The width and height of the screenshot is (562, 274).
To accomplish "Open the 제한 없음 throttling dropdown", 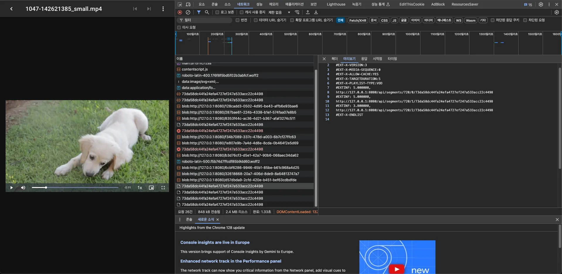I will 279,12.
